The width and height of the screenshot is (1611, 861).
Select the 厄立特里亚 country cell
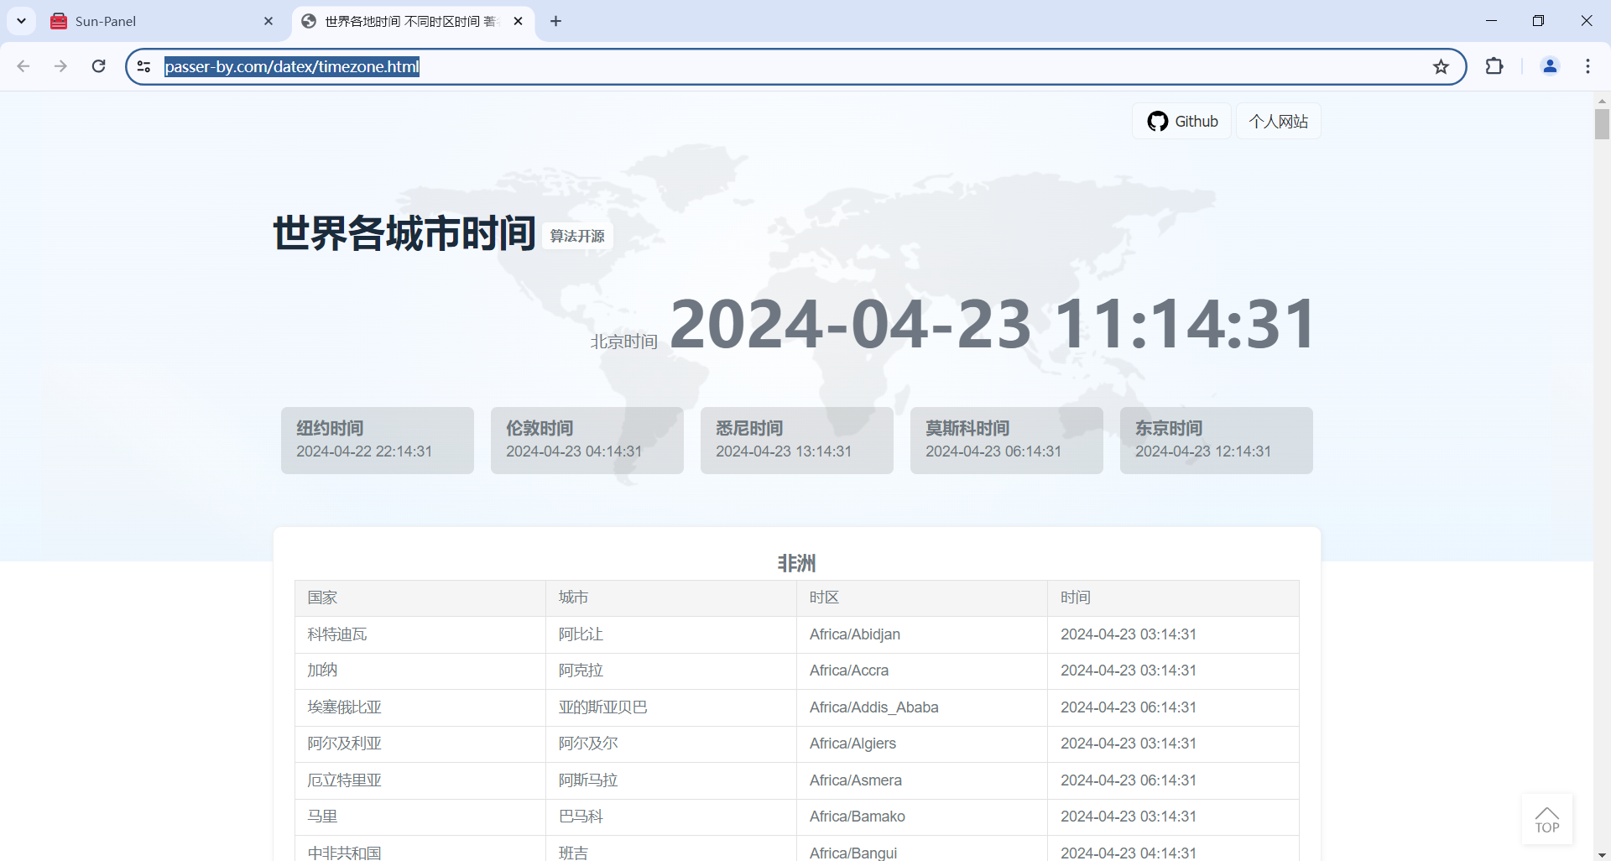point(420,780)
